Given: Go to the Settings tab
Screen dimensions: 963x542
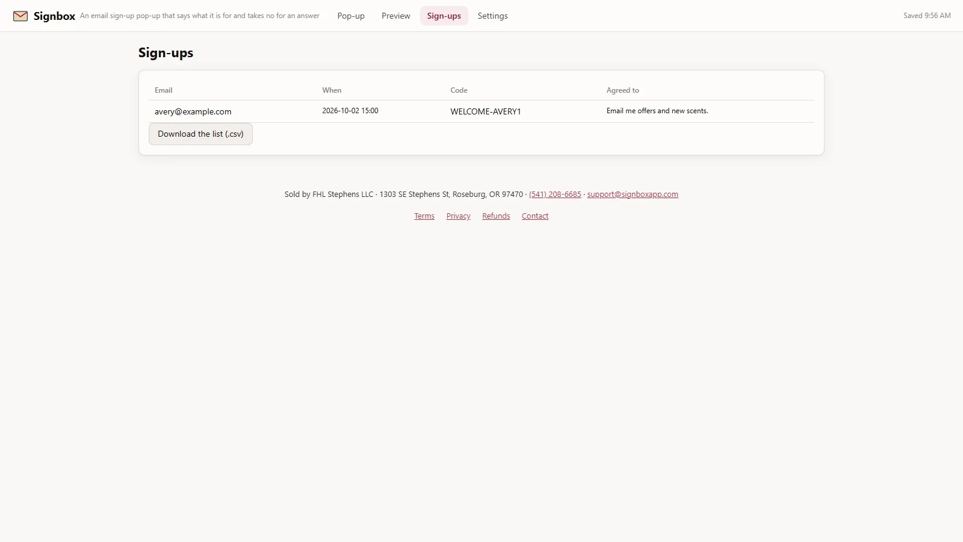Looking at the screenshot, I should click(x=493, y=16).
